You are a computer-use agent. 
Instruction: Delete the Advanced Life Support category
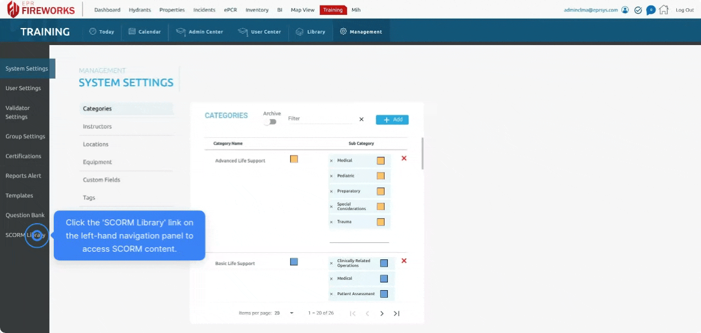coord(404,158)
